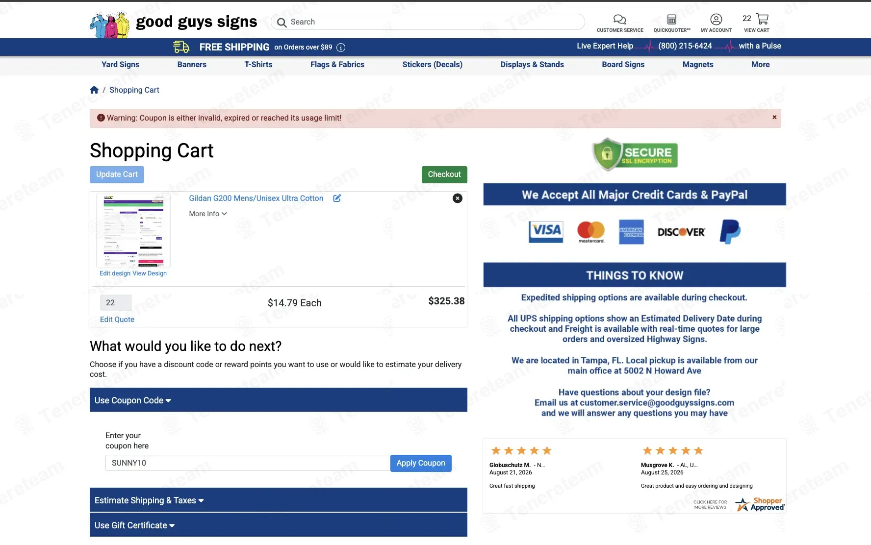The image size is (871, 545).
Task: Remove Gildan item with the X icon
Action: pos(457,198)
